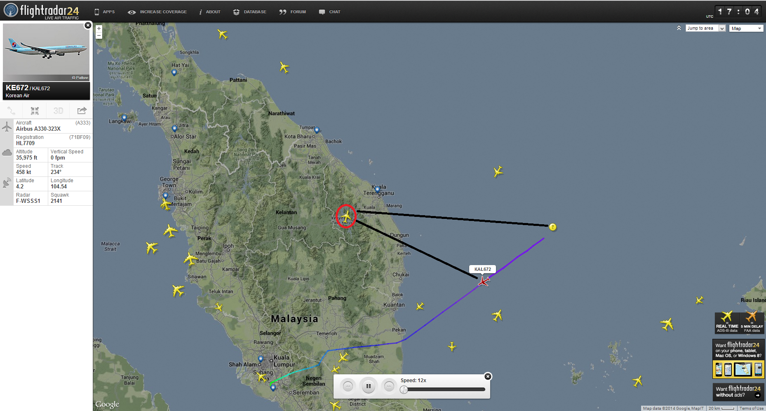Collapse the map controls with double chevron
Screen dimensions: 766x411
pos(679,28)
